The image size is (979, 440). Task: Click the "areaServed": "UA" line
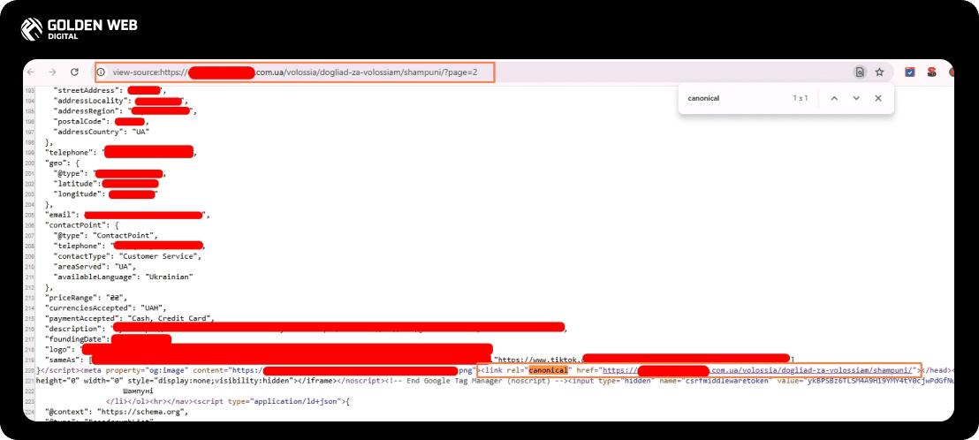94,267
